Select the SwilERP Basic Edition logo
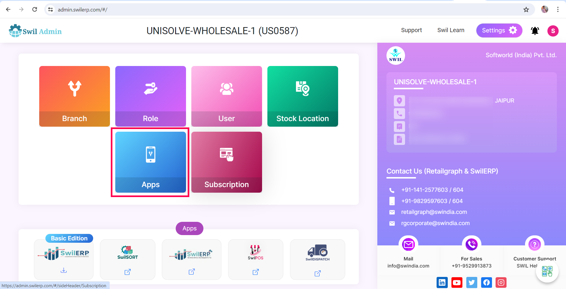Image resolution: width=566 pixels, height=289 pixels. click(x=64, y=253)
